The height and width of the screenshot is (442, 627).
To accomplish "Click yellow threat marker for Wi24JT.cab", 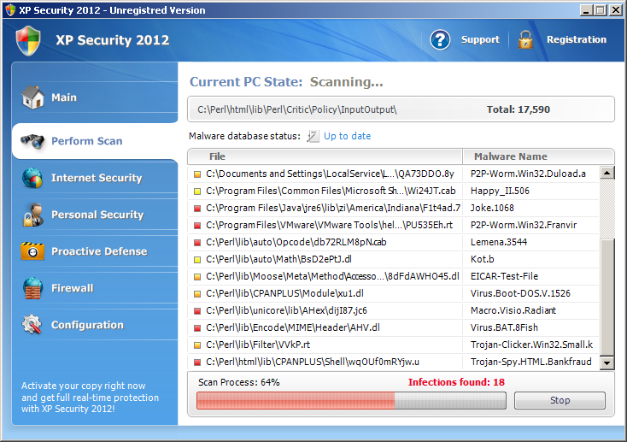I will coord(197,192).
